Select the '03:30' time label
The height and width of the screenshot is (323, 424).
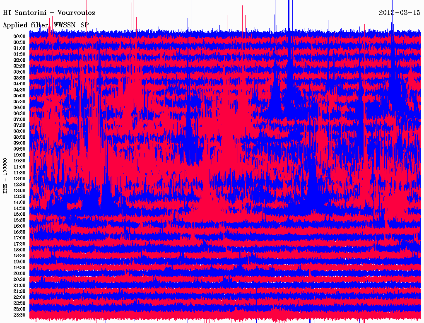point(19,78)
